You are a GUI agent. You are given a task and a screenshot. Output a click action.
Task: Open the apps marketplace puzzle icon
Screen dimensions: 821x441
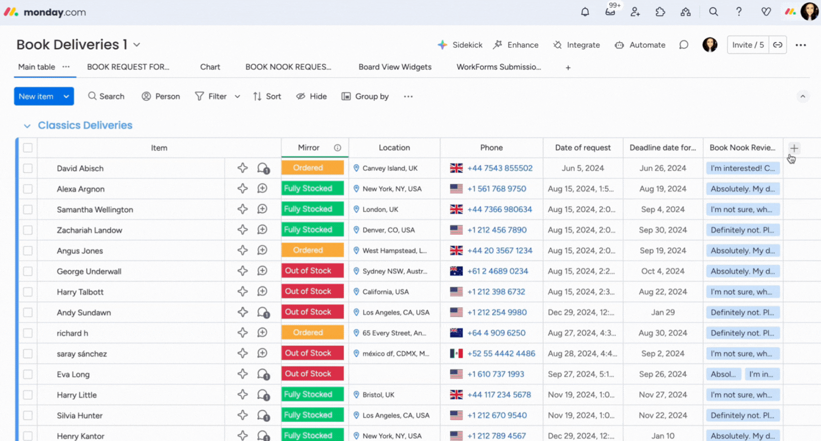[x=660, y=12]
